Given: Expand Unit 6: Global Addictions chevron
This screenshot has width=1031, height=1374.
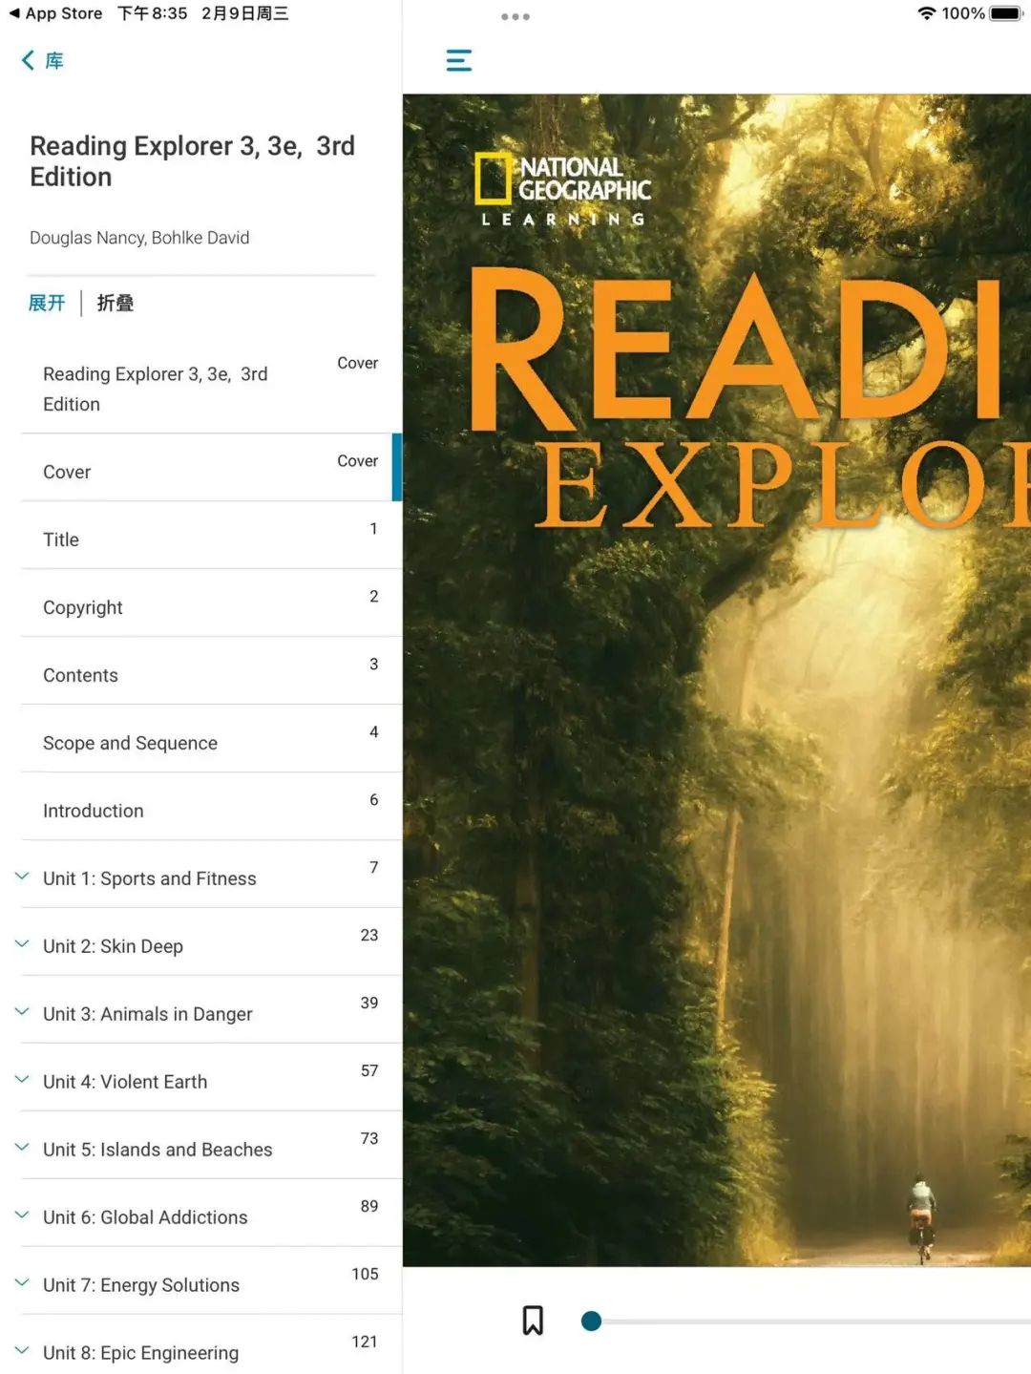Looking at the screenshot, I should click(x=22, y=1215).
